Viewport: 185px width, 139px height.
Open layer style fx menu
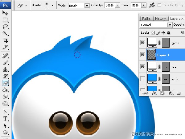(x=154, y=93)
